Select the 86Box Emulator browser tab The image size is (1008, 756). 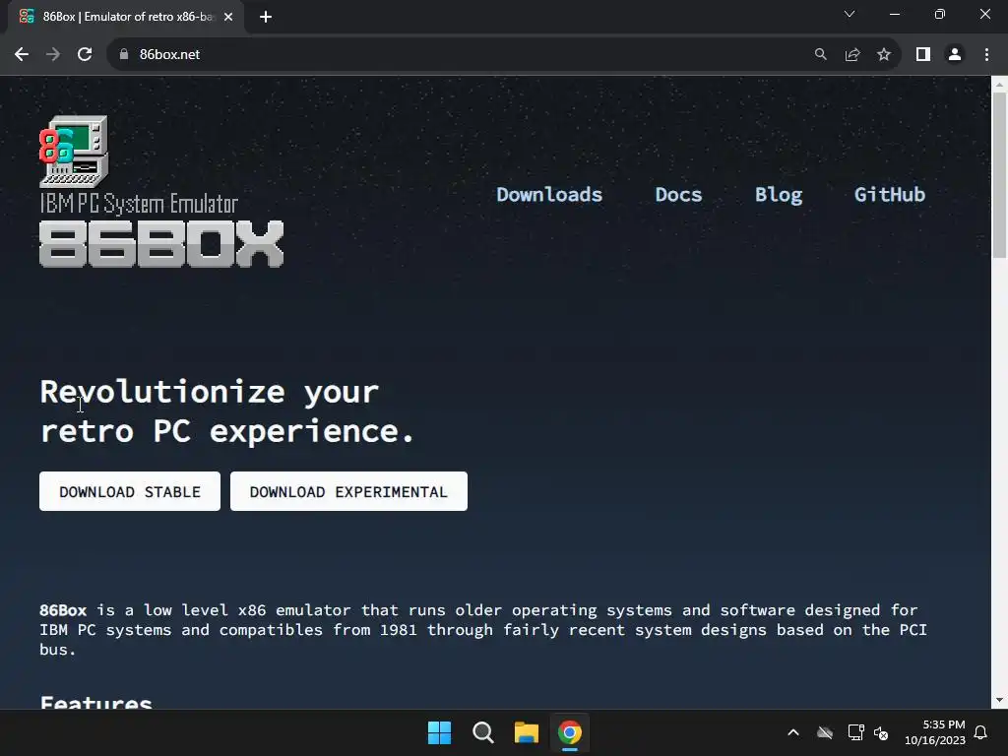[x=125, y=17]
